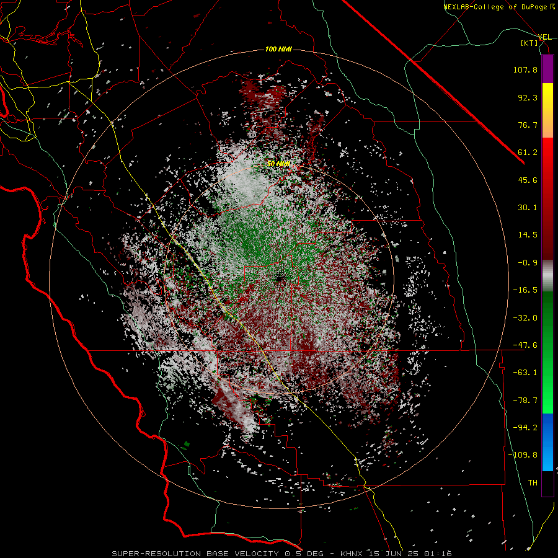Viewport: 558px width, 558px height.
Task: Click the 30.1 scale label
Action: point(528,208)
